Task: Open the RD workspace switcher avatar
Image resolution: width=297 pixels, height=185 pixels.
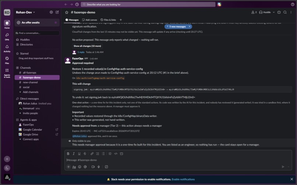Action: [7, 12]
